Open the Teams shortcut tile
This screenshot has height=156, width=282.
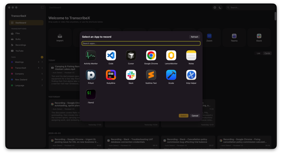[x=234, y=37]
